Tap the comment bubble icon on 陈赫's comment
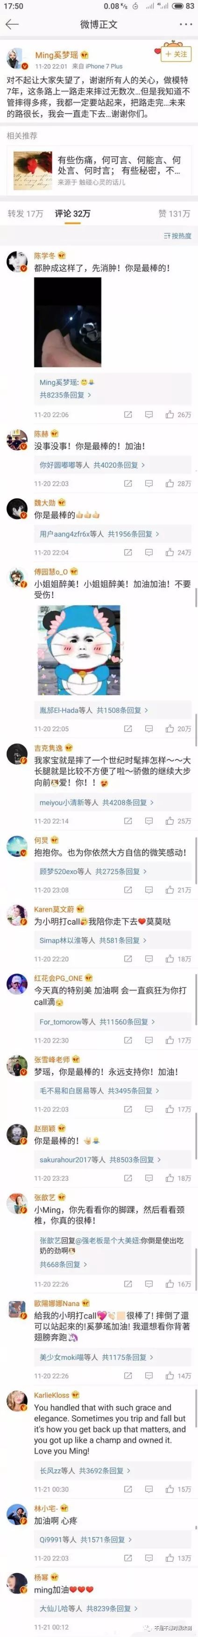The width and height of the screenshot is (198, 1637). point(148,484)
